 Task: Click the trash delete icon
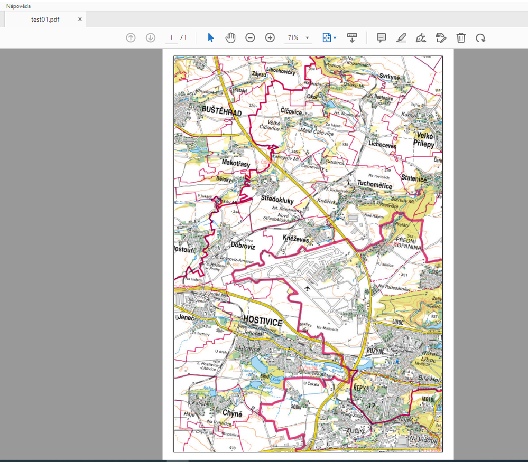pyautogui.click(x=461, y=37)
